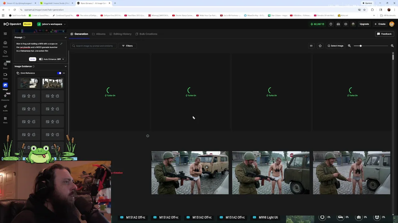Open the Video section in the sidebar
This screenshot has width=398, height=223.
5,76
